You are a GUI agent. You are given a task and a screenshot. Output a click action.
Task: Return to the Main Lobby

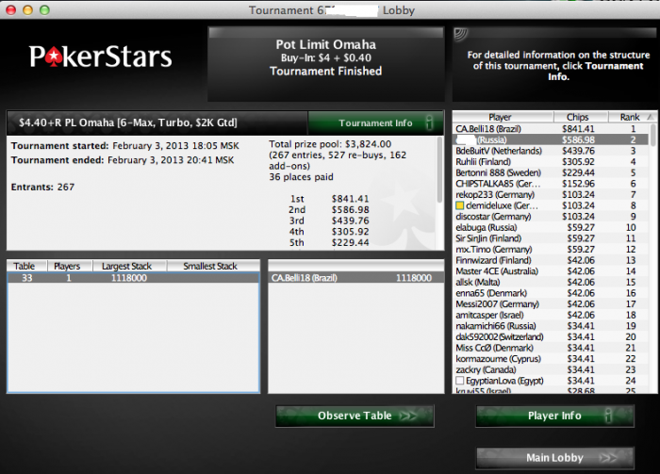(554, 458)
